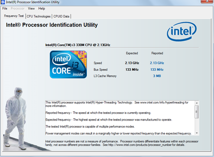Viewport: 214px width, 157px height.
Task: Open the Help menu
Action: point(41,8)
